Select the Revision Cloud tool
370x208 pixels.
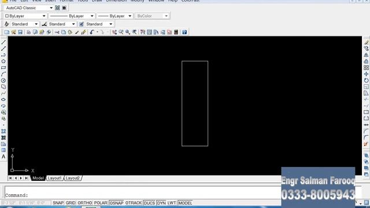pos(3,87)
